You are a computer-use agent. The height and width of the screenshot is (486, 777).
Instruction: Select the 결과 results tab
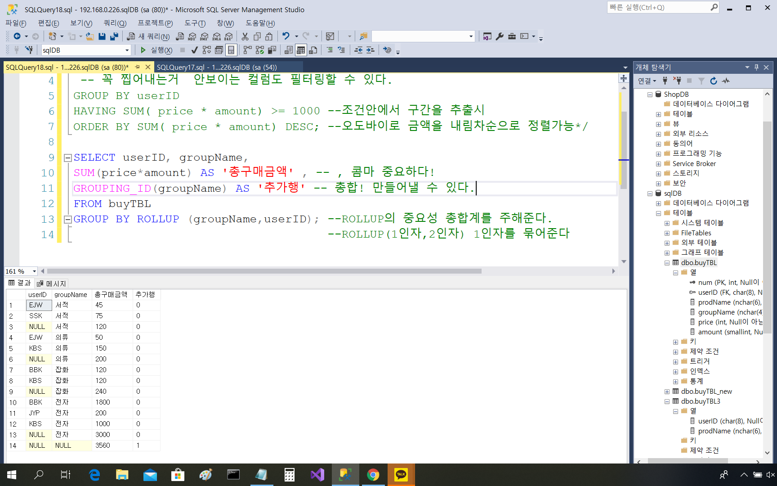19,283
